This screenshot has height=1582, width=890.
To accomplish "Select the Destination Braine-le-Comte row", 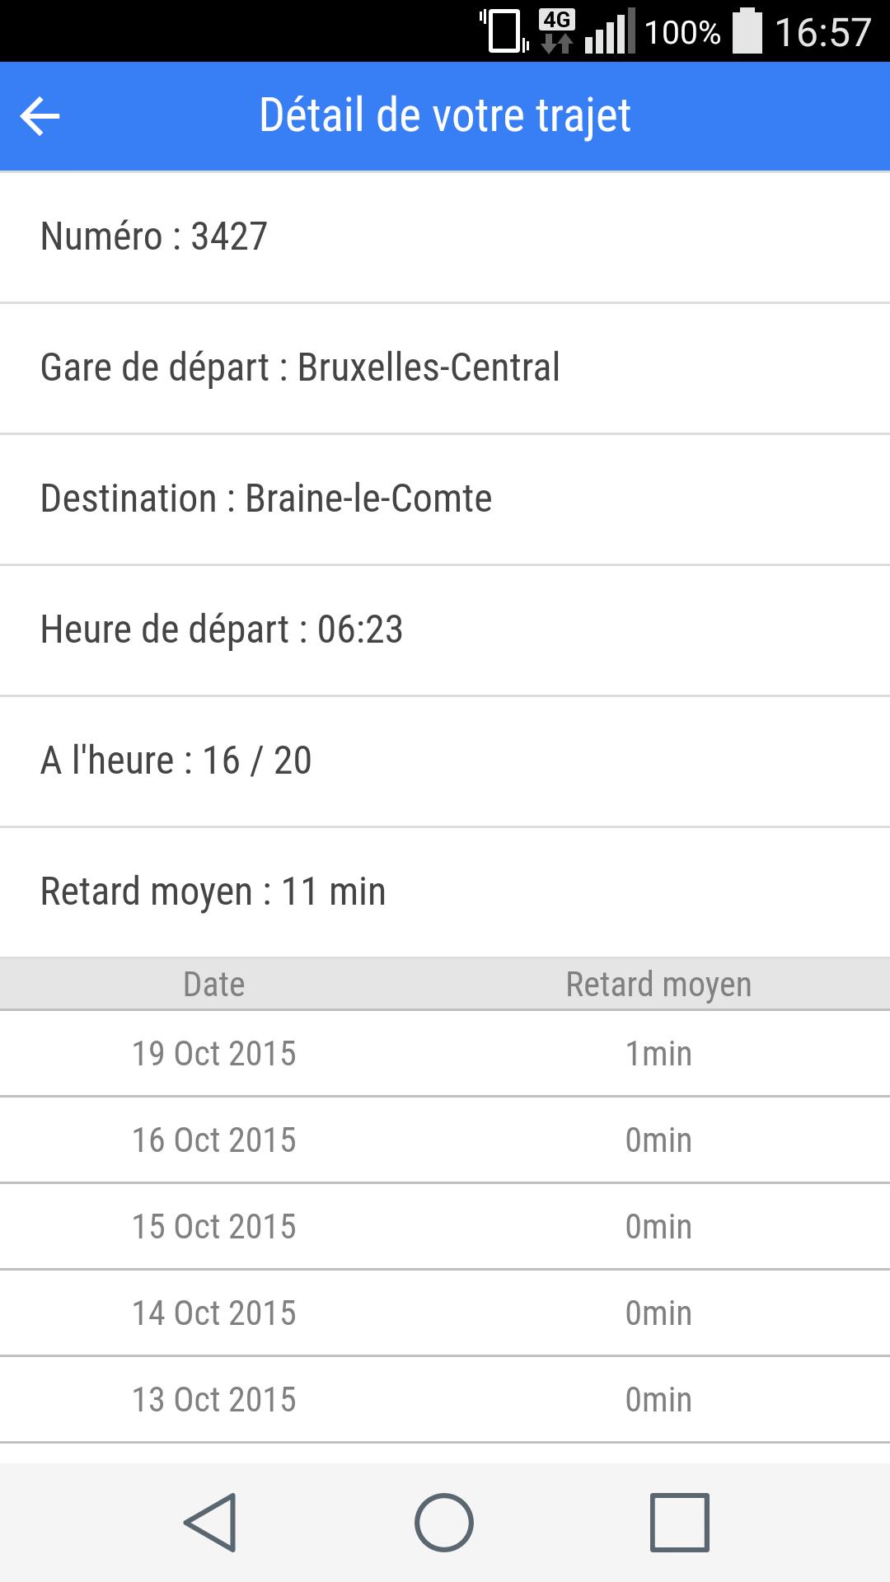I will (445, 499).
